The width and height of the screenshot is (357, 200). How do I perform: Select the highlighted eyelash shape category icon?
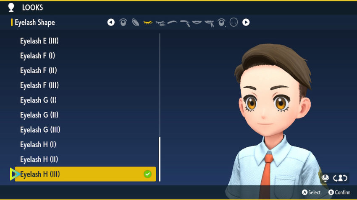(x=148, y=23)
